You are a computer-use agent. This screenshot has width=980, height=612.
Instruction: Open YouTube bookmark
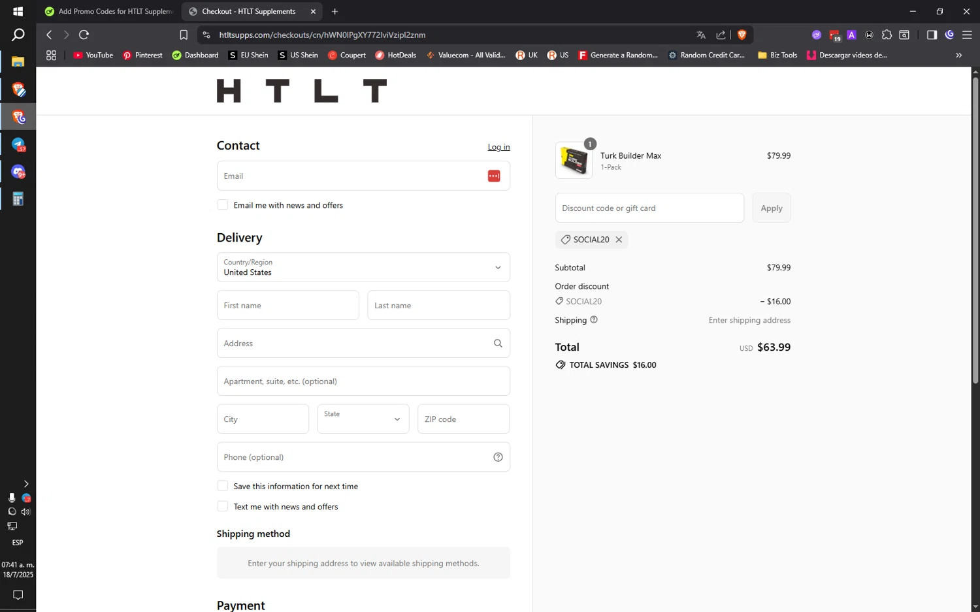coord(93,56)
